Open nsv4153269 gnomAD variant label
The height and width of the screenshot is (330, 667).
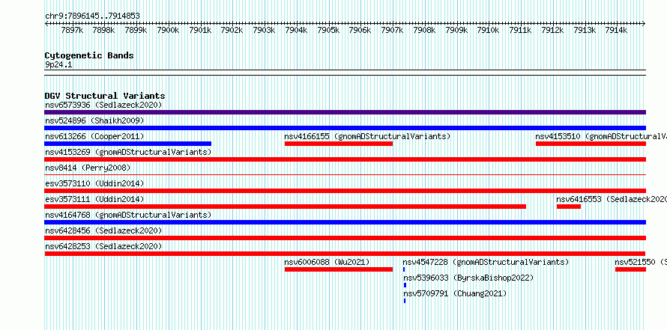tap(128, 152)
